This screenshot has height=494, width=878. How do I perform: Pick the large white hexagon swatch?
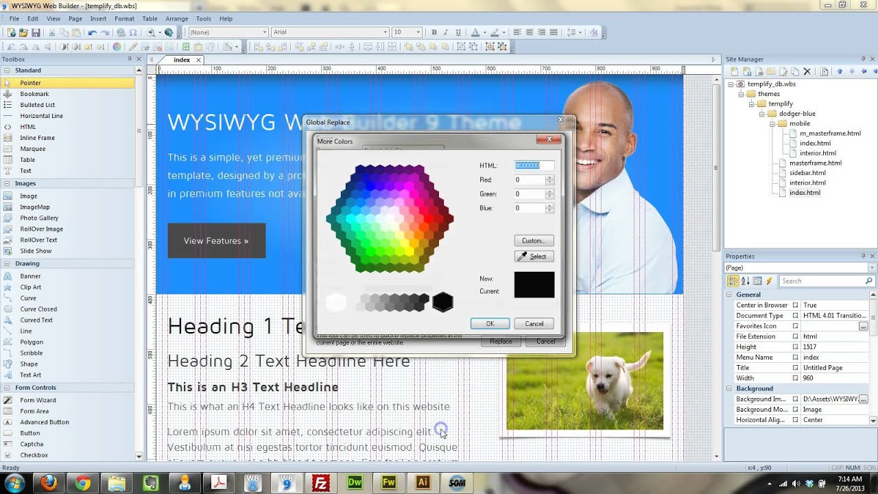click(336, 302)
